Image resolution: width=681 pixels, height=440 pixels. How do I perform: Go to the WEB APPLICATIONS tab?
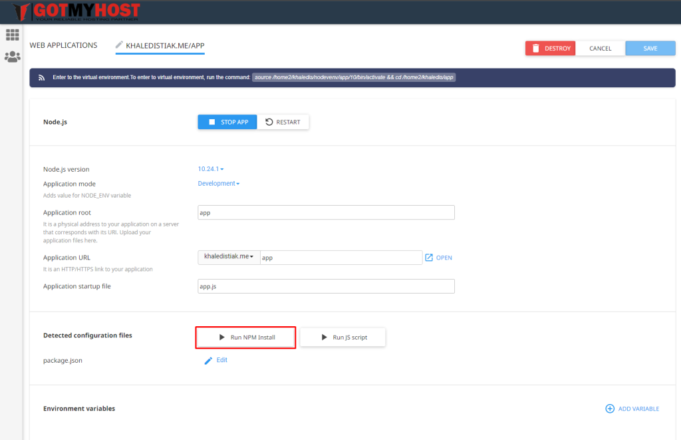[x=63, y=45]
